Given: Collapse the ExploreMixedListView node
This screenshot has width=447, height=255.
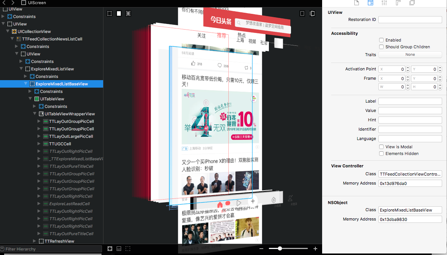Looking at the screenshot, I should (x=21, y=69).
